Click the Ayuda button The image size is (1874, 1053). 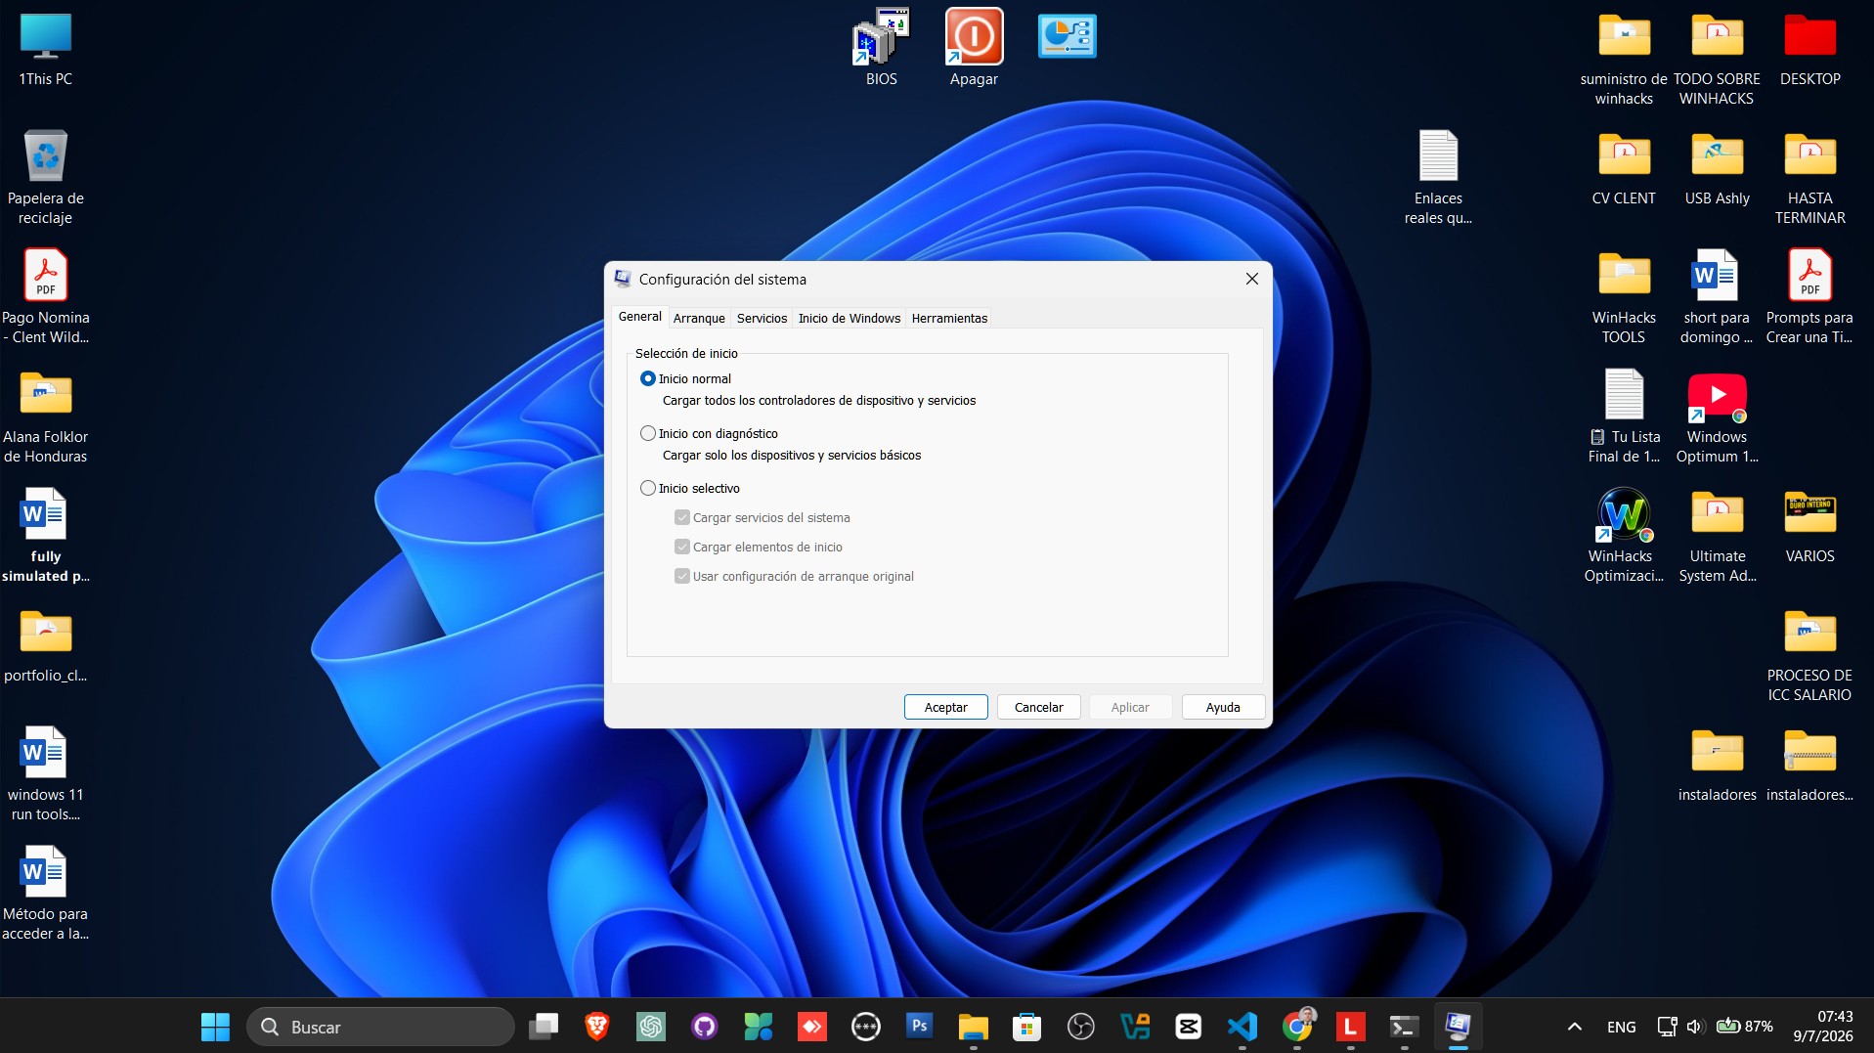pos(1223,707)
